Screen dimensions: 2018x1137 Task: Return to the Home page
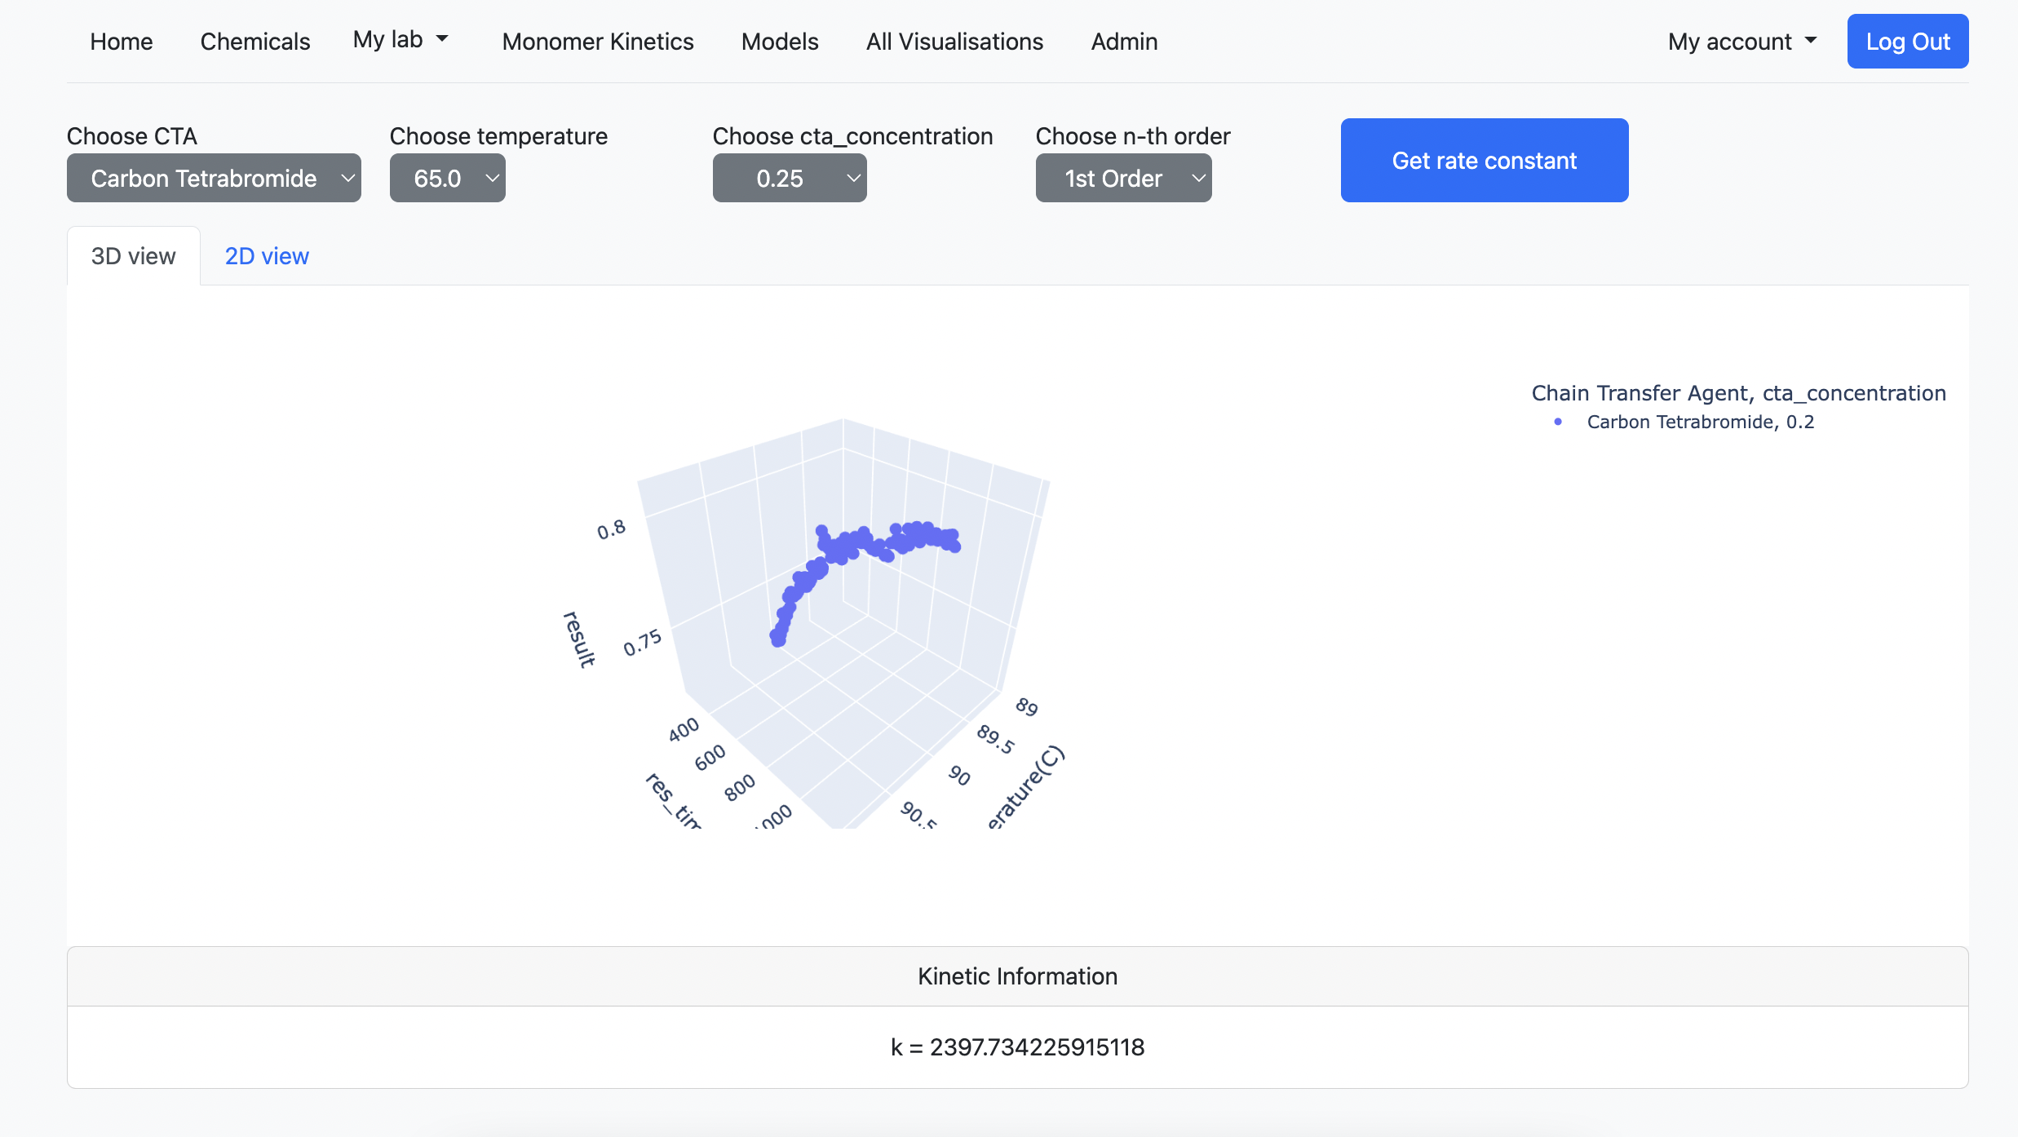[x=121, y=41]
